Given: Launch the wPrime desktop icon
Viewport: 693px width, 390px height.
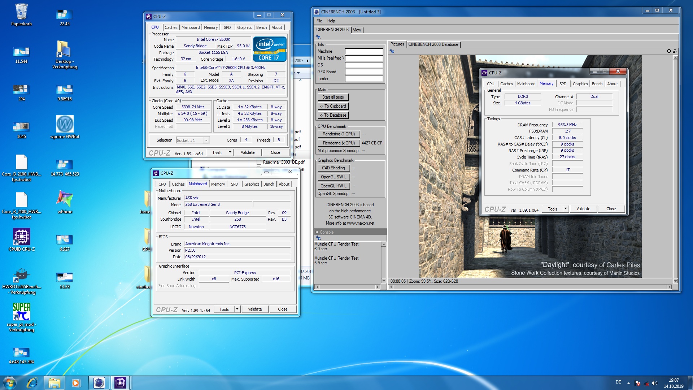Looking at the screenshot, I should (x=65, y=202).
